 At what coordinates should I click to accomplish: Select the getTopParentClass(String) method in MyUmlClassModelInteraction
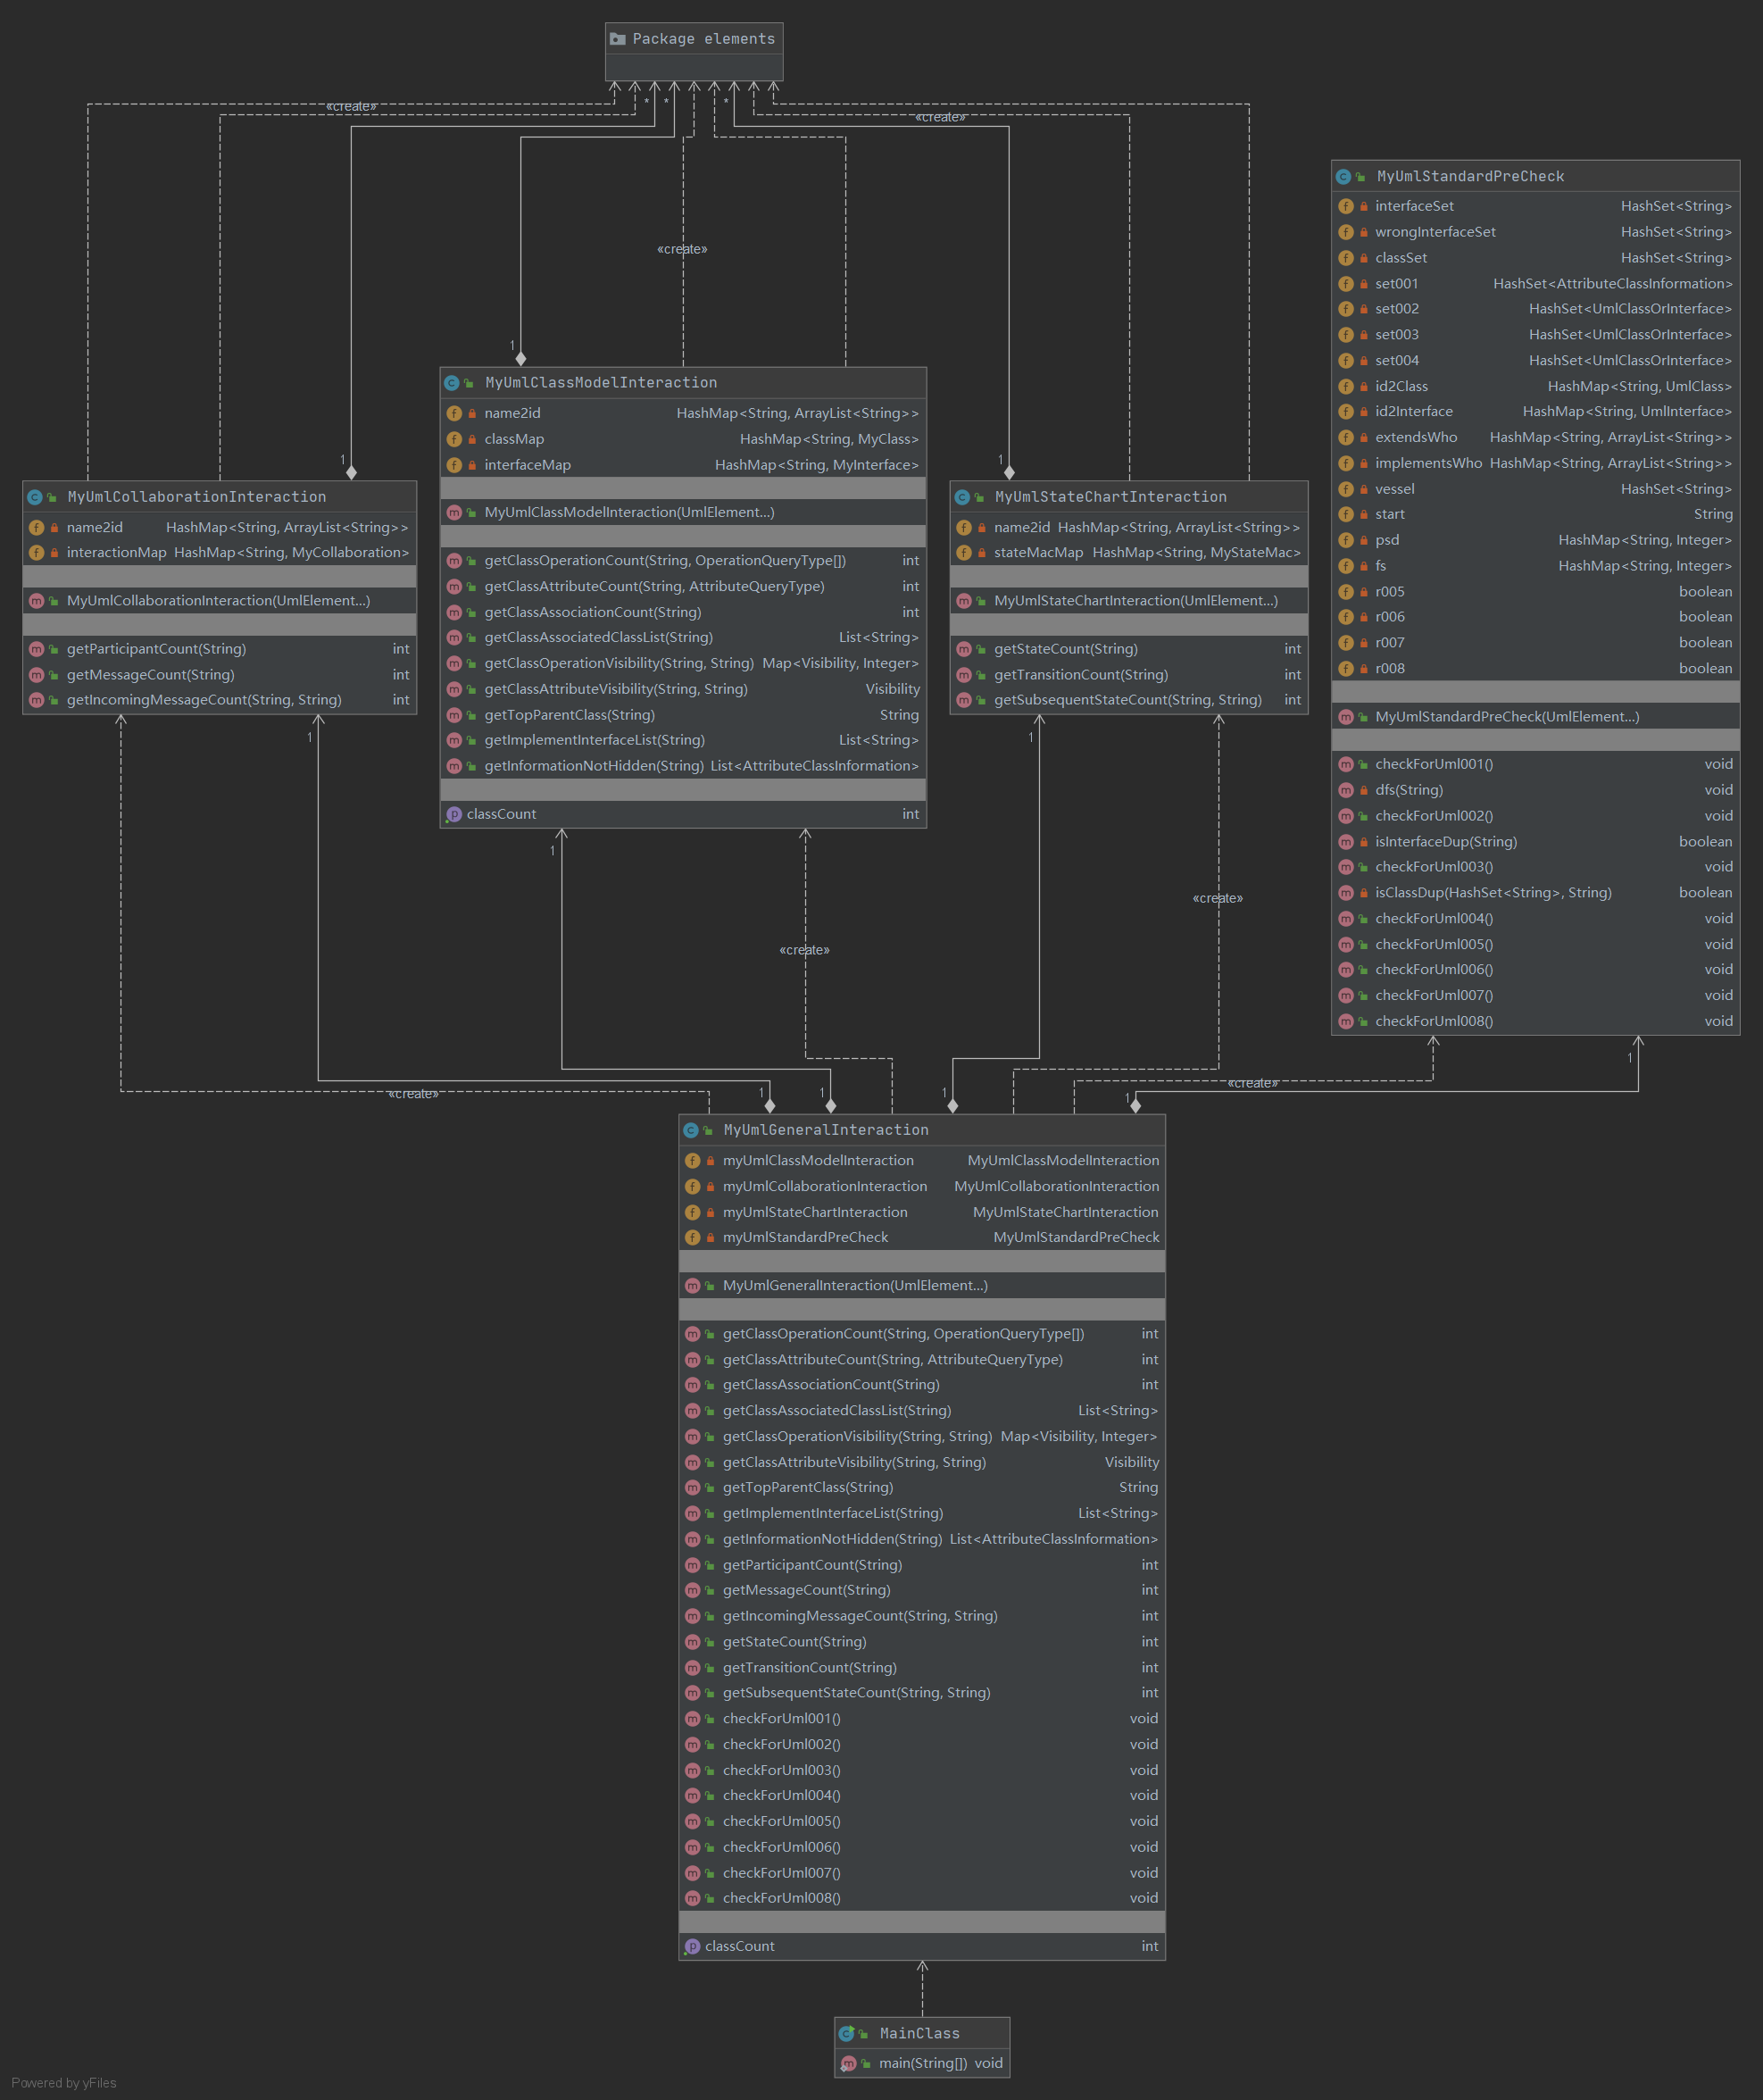570,715
